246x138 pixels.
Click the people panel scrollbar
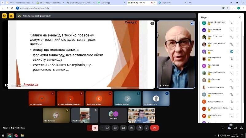coord(243,70)
